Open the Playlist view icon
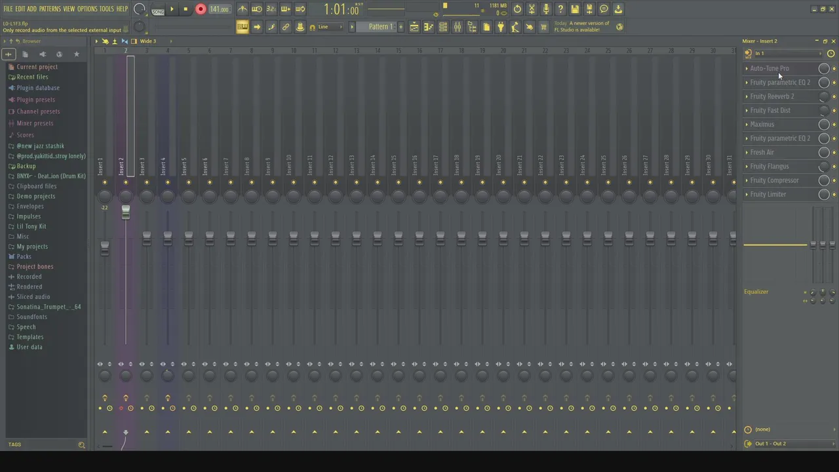 click(414, 27)
